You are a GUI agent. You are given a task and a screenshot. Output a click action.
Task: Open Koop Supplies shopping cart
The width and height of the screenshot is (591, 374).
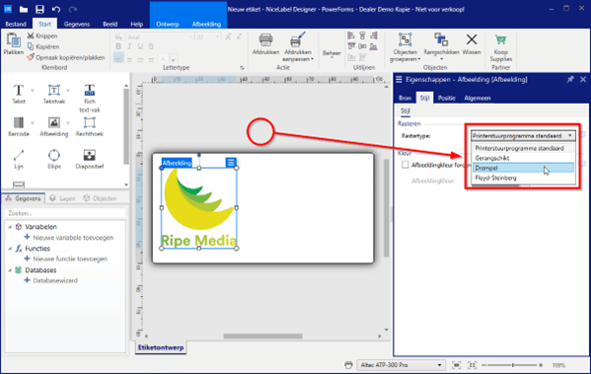tap(500, 39)
